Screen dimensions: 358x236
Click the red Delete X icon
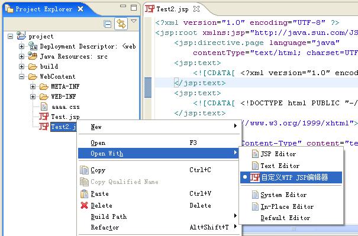pyautogui.click(x=84, y=205)
